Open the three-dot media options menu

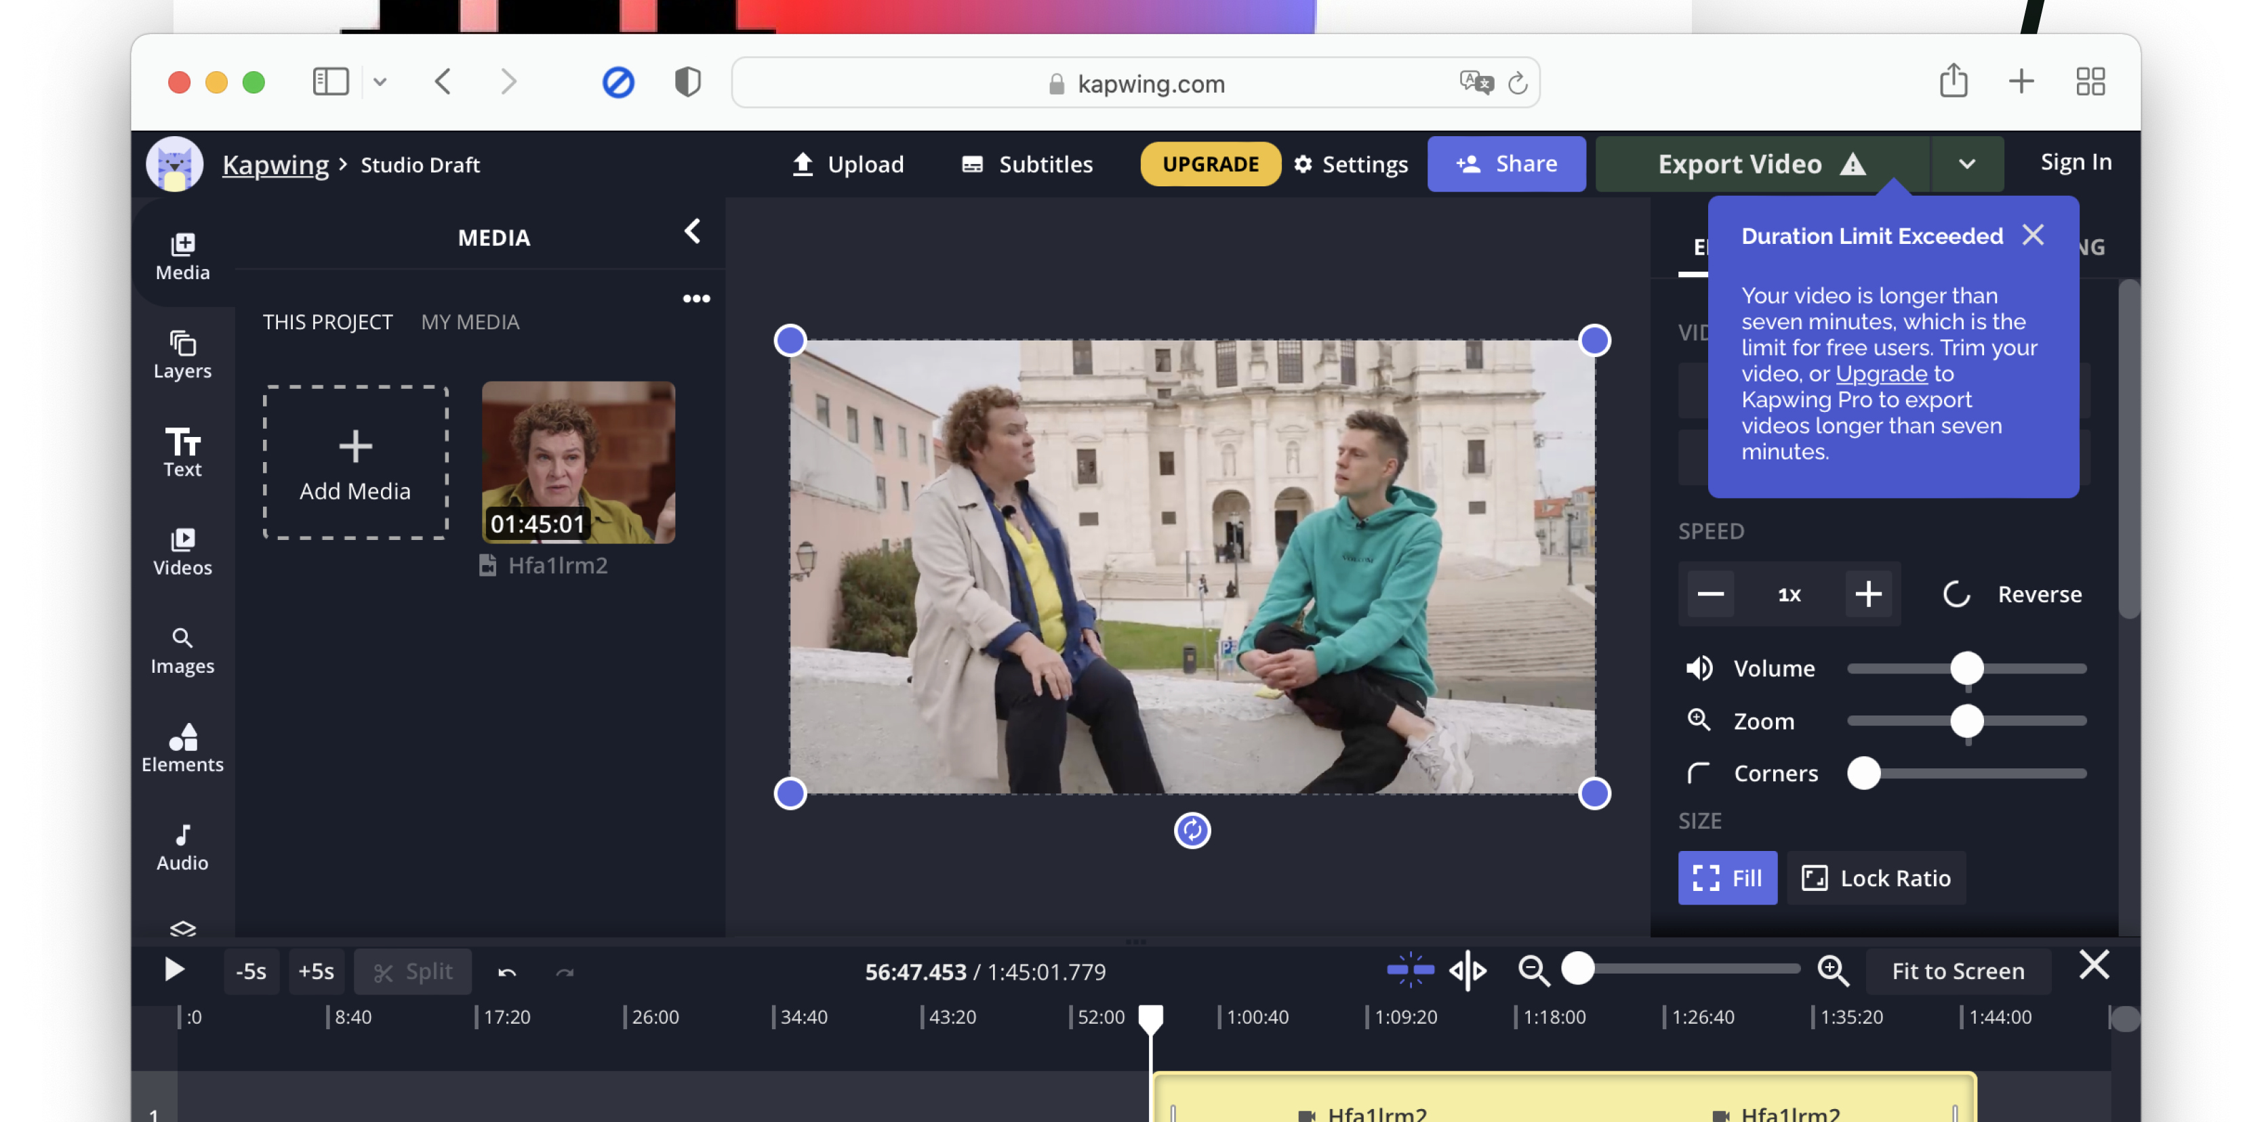(x=695, y=299)
